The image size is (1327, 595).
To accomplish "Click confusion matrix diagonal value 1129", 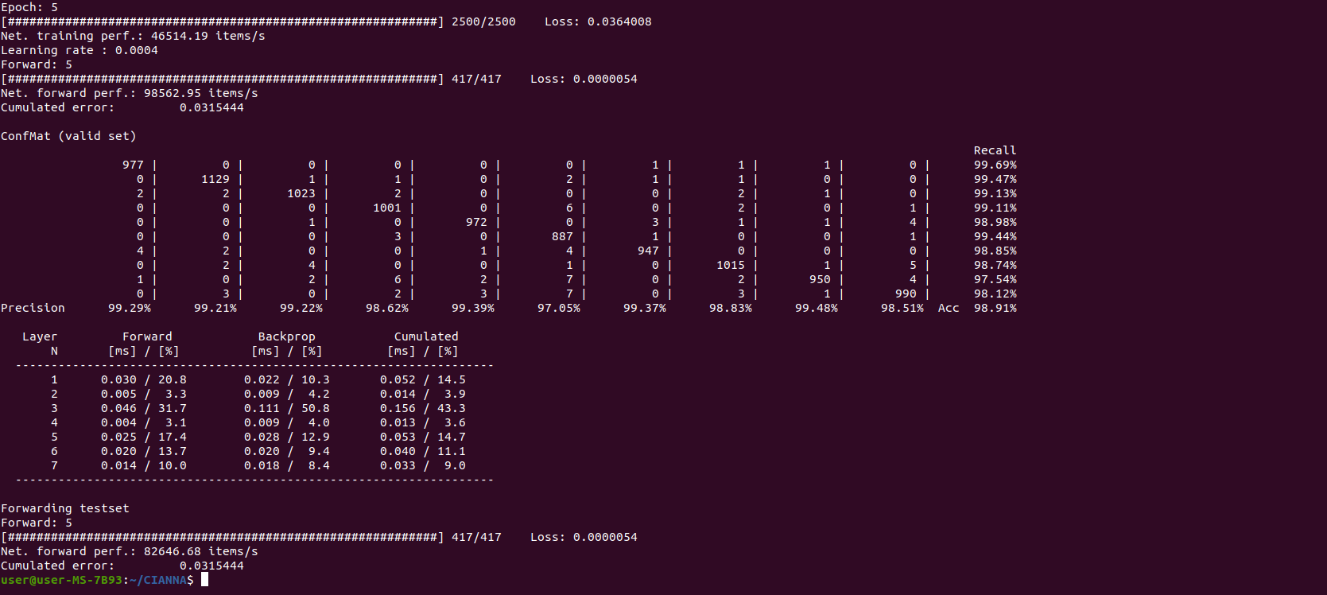I will click(x=215, y=179).
